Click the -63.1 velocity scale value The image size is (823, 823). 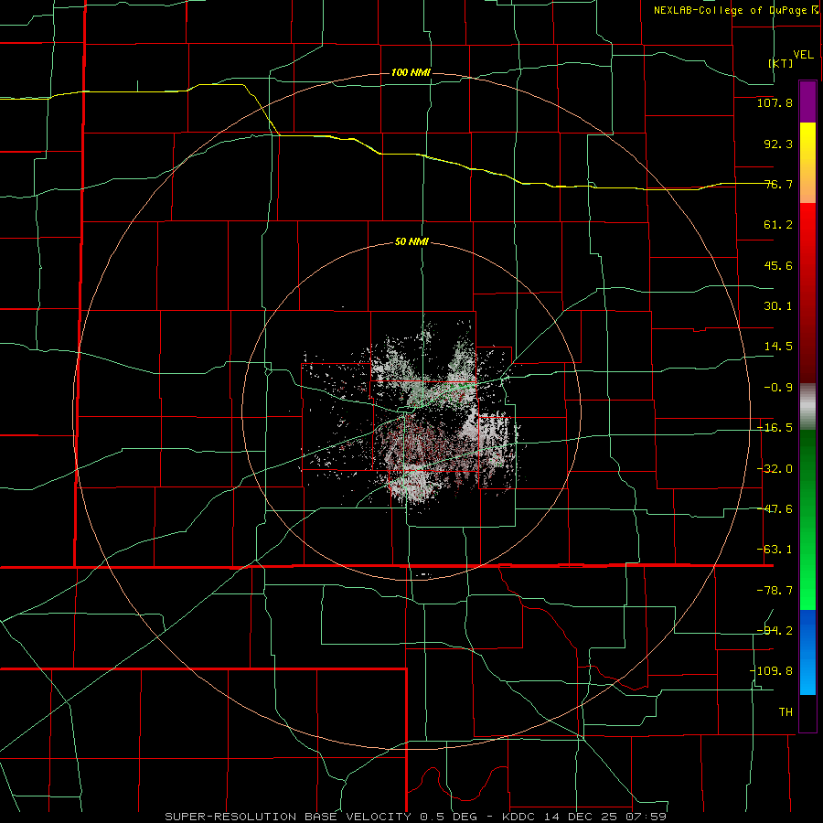pyautogui.click(x=775, y=550)
